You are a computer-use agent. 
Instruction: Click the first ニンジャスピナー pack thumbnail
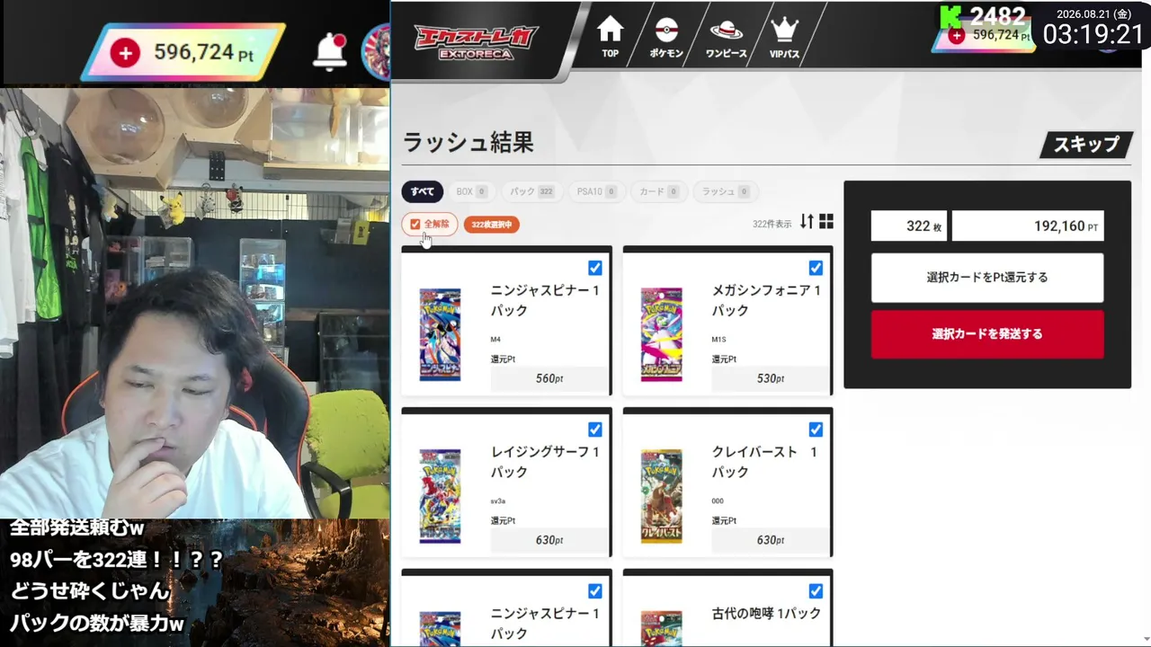[x=440, y=334]
